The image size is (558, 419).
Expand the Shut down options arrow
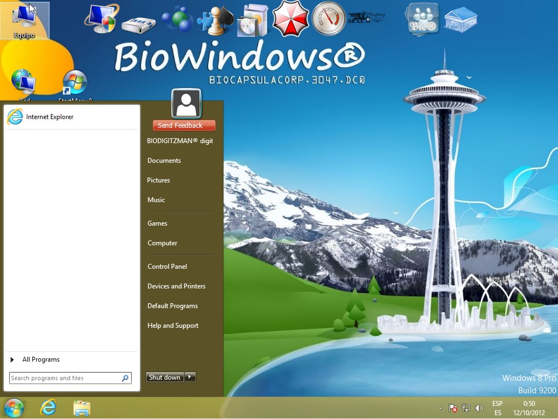pos(190,377)
